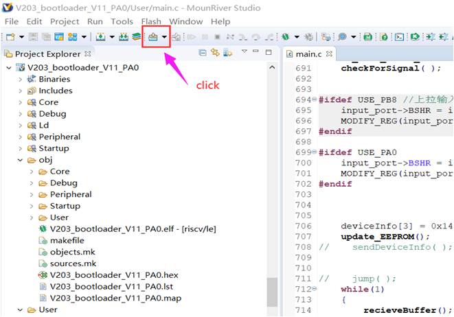
Task: Click the green Debug bug icon
Action: (x=286, y=37)
